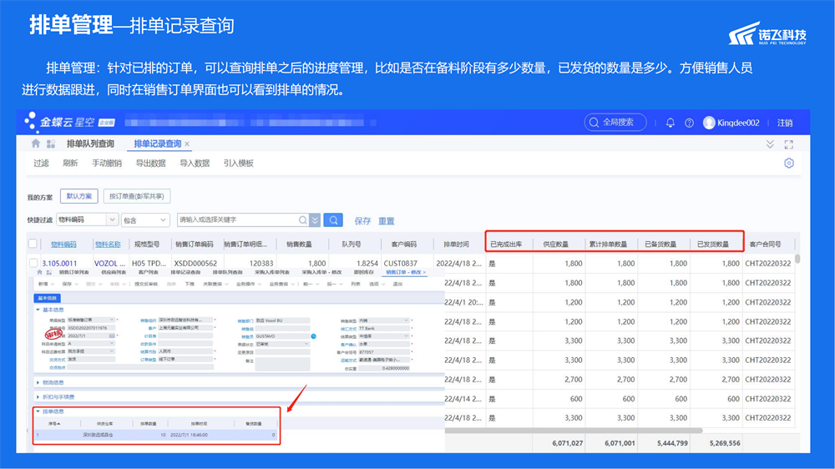Expand the 物流信息 section

(x=38, y=382)
